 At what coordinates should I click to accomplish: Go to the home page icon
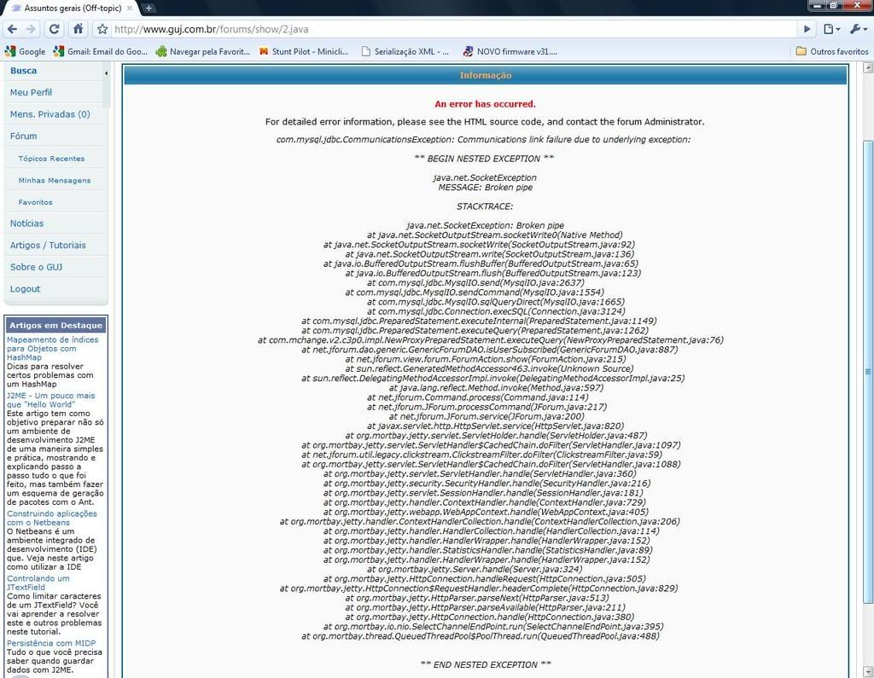(78, 29)
